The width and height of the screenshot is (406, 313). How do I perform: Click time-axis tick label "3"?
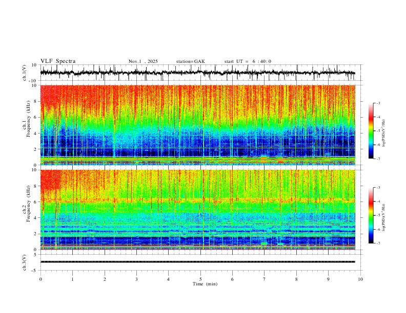[x=136, y=279]
